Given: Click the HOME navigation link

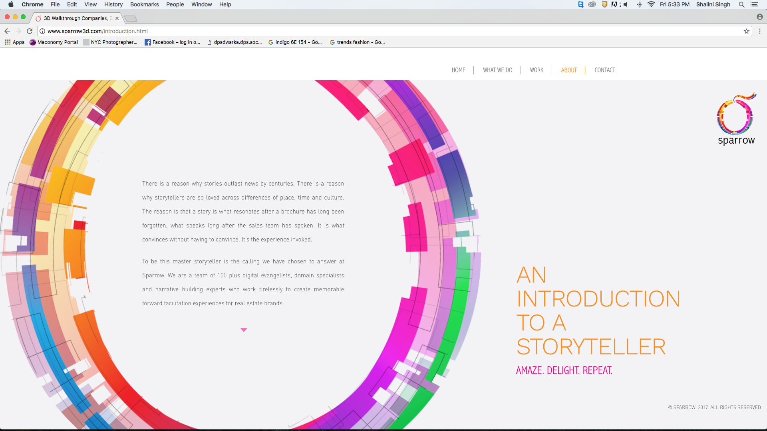Looking at the screenshot, I should pyautogui.click(x=458, y=70).
